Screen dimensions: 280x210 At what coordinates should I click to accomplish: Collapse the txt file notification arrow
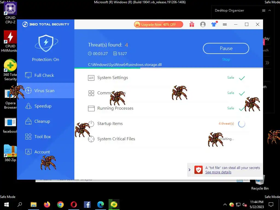click(x=189, y=170)
